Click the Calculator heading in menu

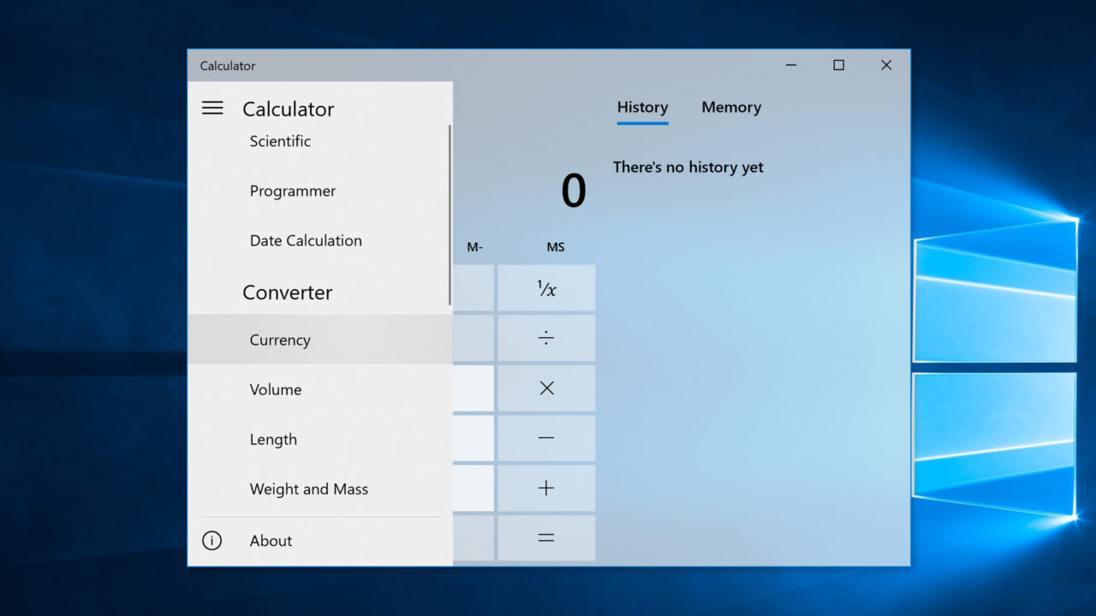pyautogui.click(x=289, y=109)
